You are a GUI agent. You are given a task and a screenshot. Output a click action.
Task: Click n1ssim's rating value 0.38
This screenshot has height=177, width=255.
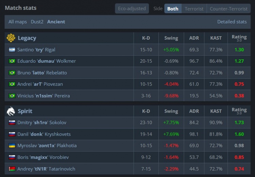pos(239,96)
